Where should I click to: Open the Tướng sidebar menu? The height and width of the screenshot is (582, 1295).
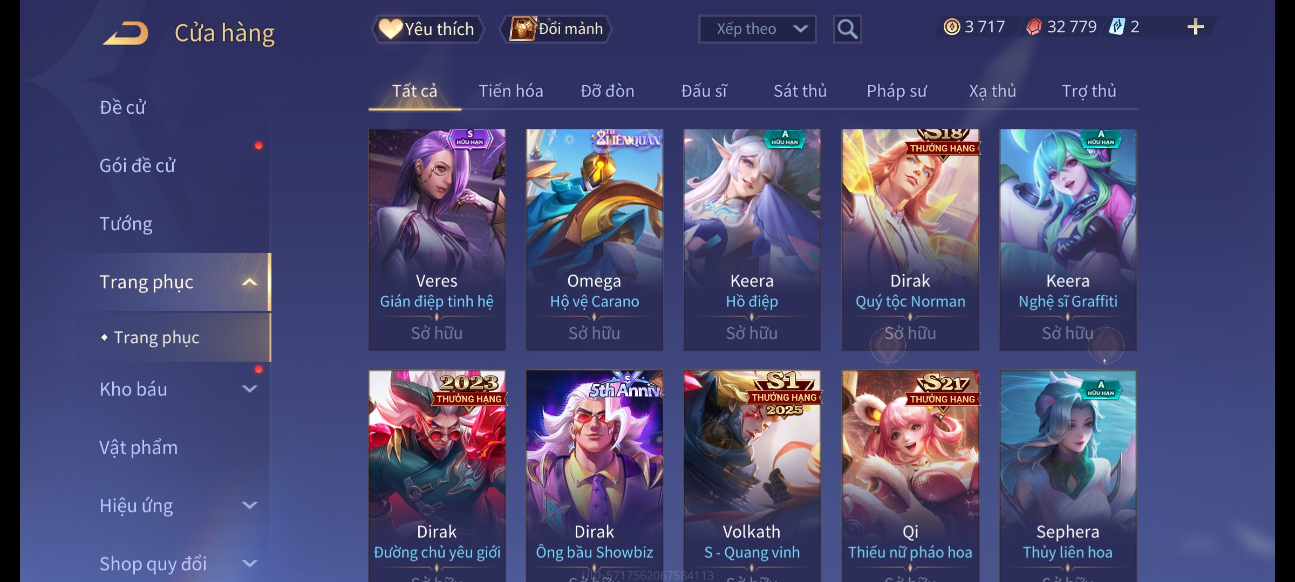point(126,224)
